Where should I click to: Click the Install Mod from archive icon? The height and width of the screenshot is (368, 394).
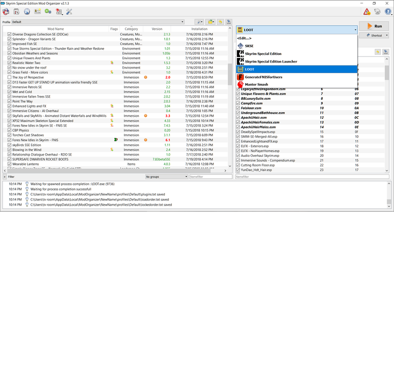point(6,11)
